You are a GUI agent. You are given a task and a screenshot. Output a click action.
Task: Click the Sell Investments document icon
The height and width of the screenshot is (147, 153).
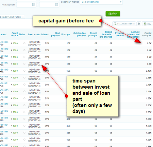[115, 24]
